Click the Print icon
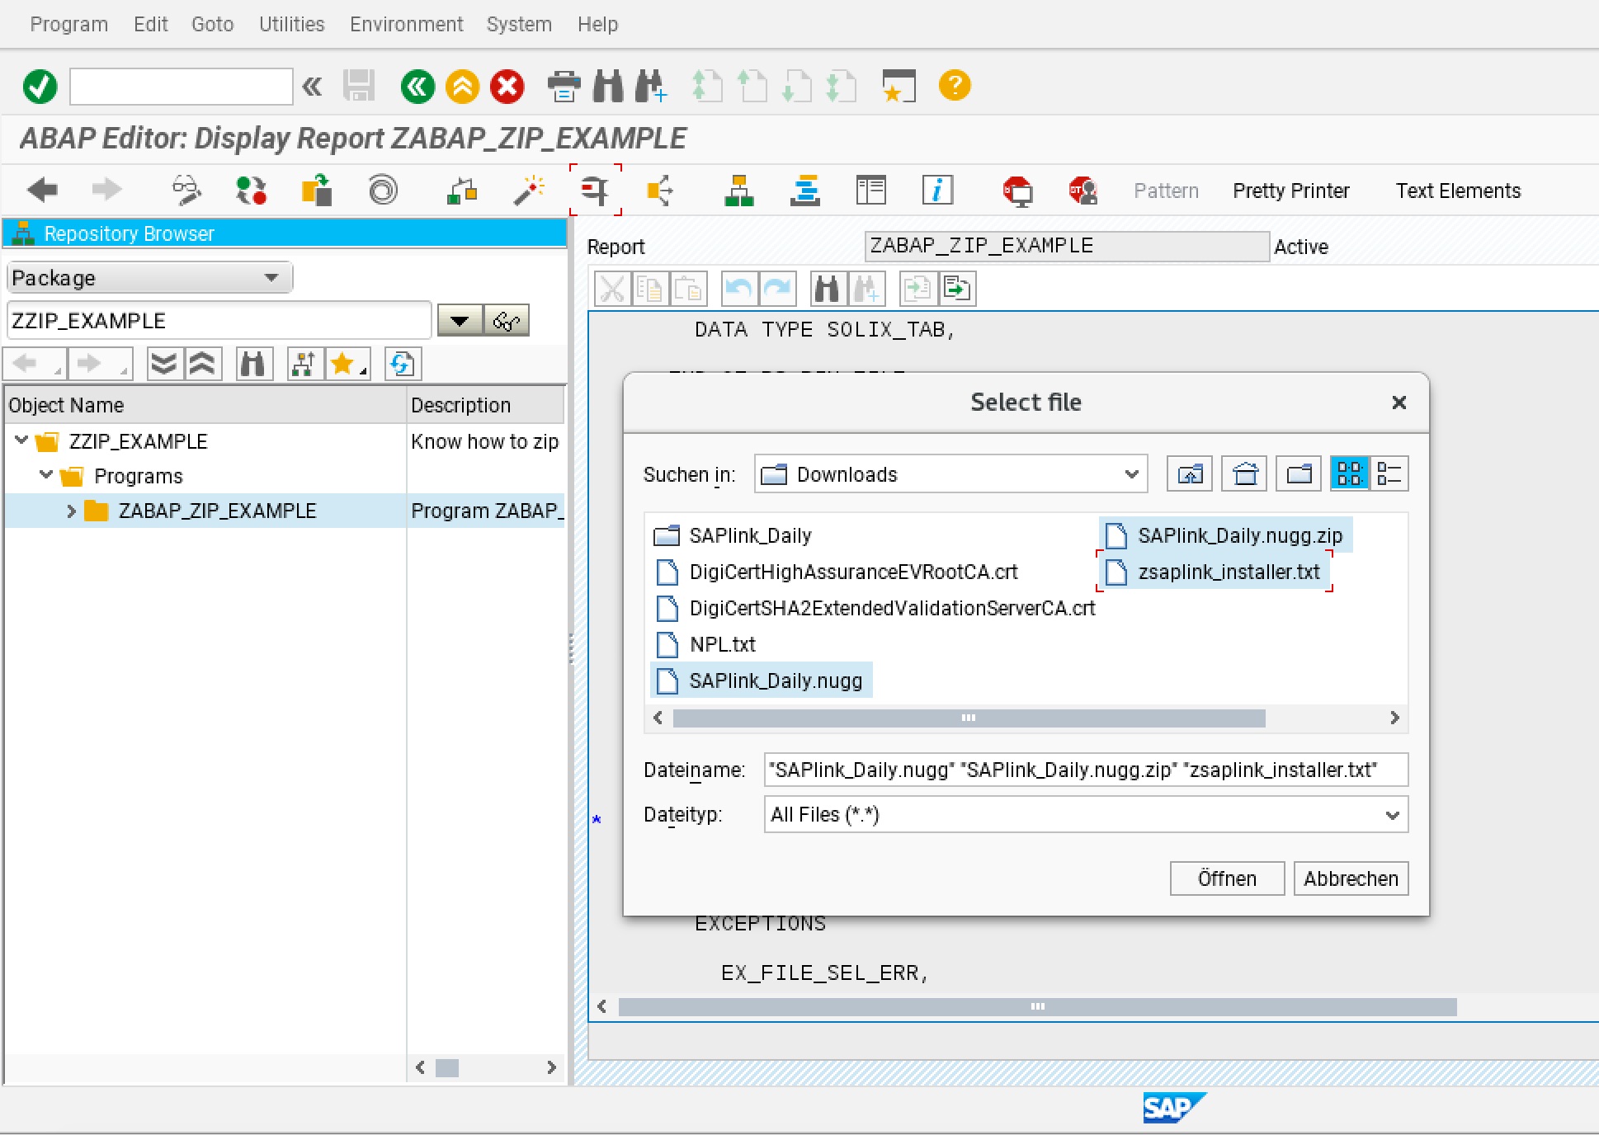1599x1135 pixels. click(x=564, y=86)
